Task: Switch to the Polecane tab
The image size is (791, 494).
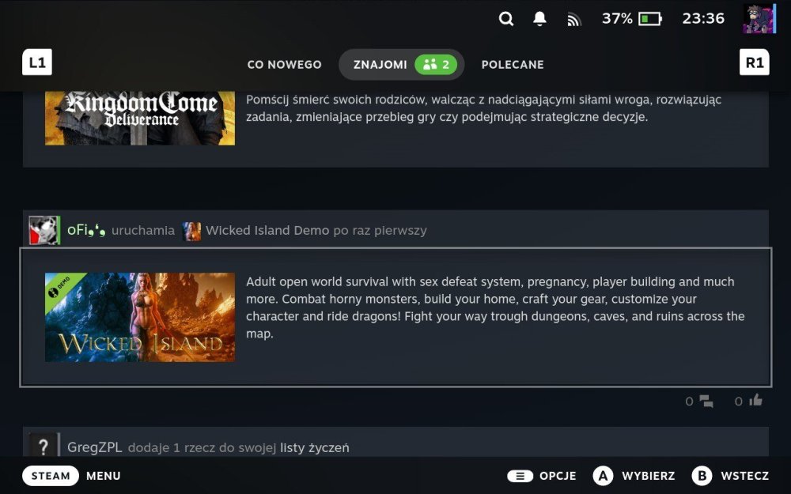Action: tap(513, 65)
